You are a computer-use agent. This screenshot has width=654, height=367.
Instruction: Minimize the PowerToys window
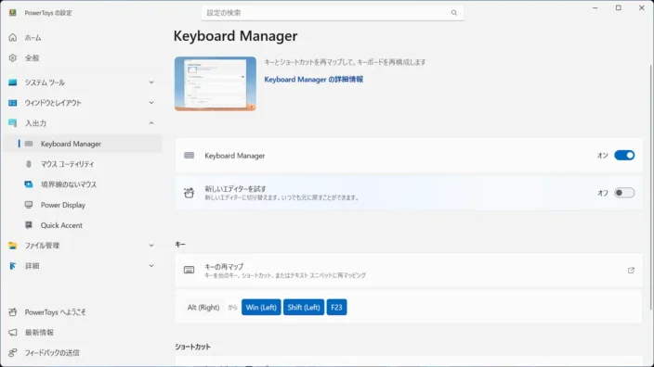[595, 8]
